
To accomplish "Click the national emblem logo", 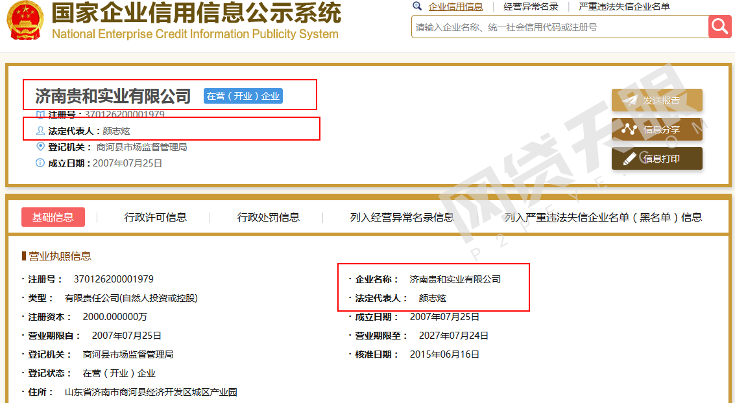I will pos(26,20).
